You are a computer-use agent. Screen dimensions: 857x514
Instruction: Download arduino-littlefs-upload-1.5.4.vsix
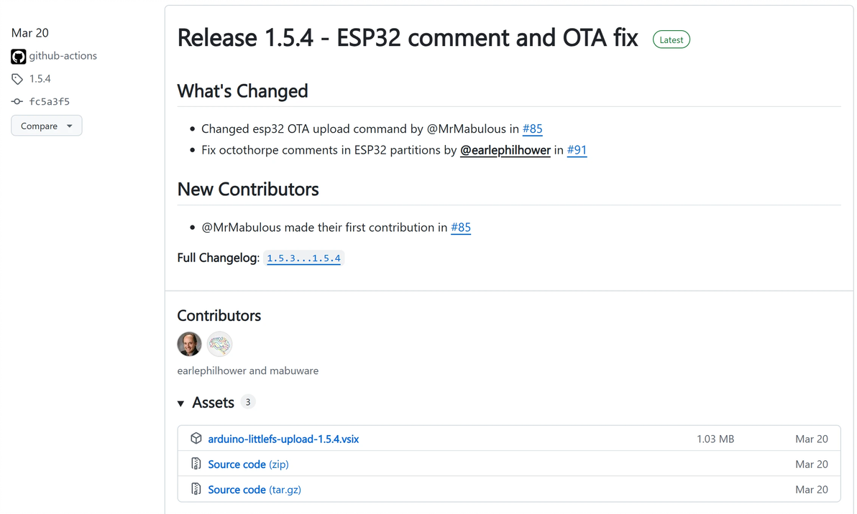[x=283, y=439]
